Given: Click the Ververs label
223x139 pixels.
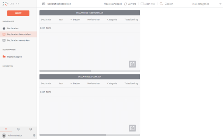Looking at the screenshot, I should pos(132,4).
